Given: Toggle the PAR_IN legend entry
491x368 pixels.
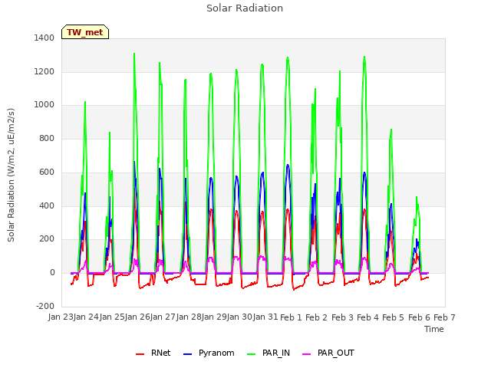Looking at the screenshot, I should 269,353.
